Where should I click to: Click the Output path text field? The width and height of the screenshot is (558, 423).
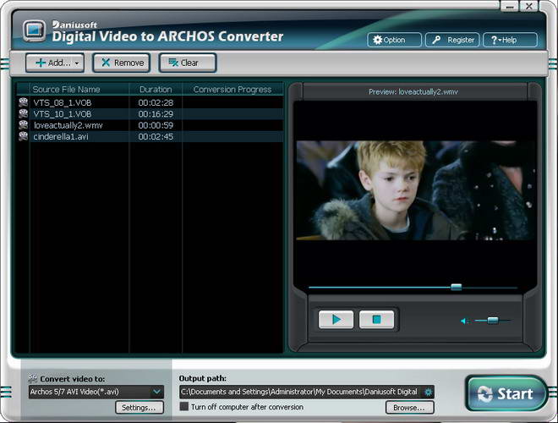(300, 392)
